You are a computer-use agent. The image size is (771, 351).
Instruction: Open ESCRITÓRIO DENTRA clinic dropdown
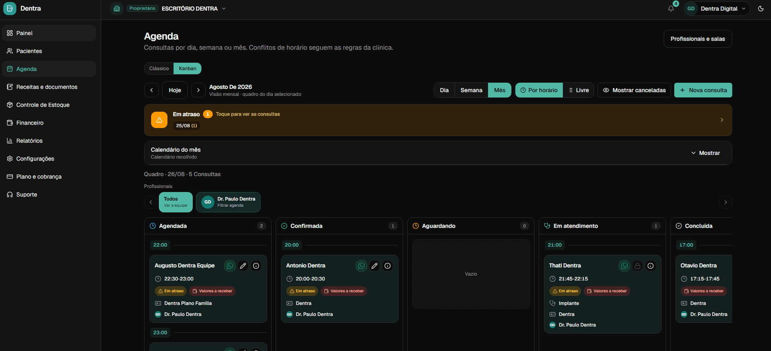[194, 9]
